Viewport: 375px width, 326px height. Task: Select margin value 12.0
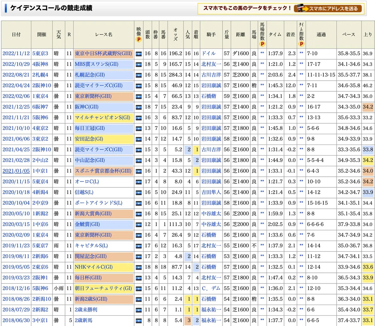tap(290, 85)
